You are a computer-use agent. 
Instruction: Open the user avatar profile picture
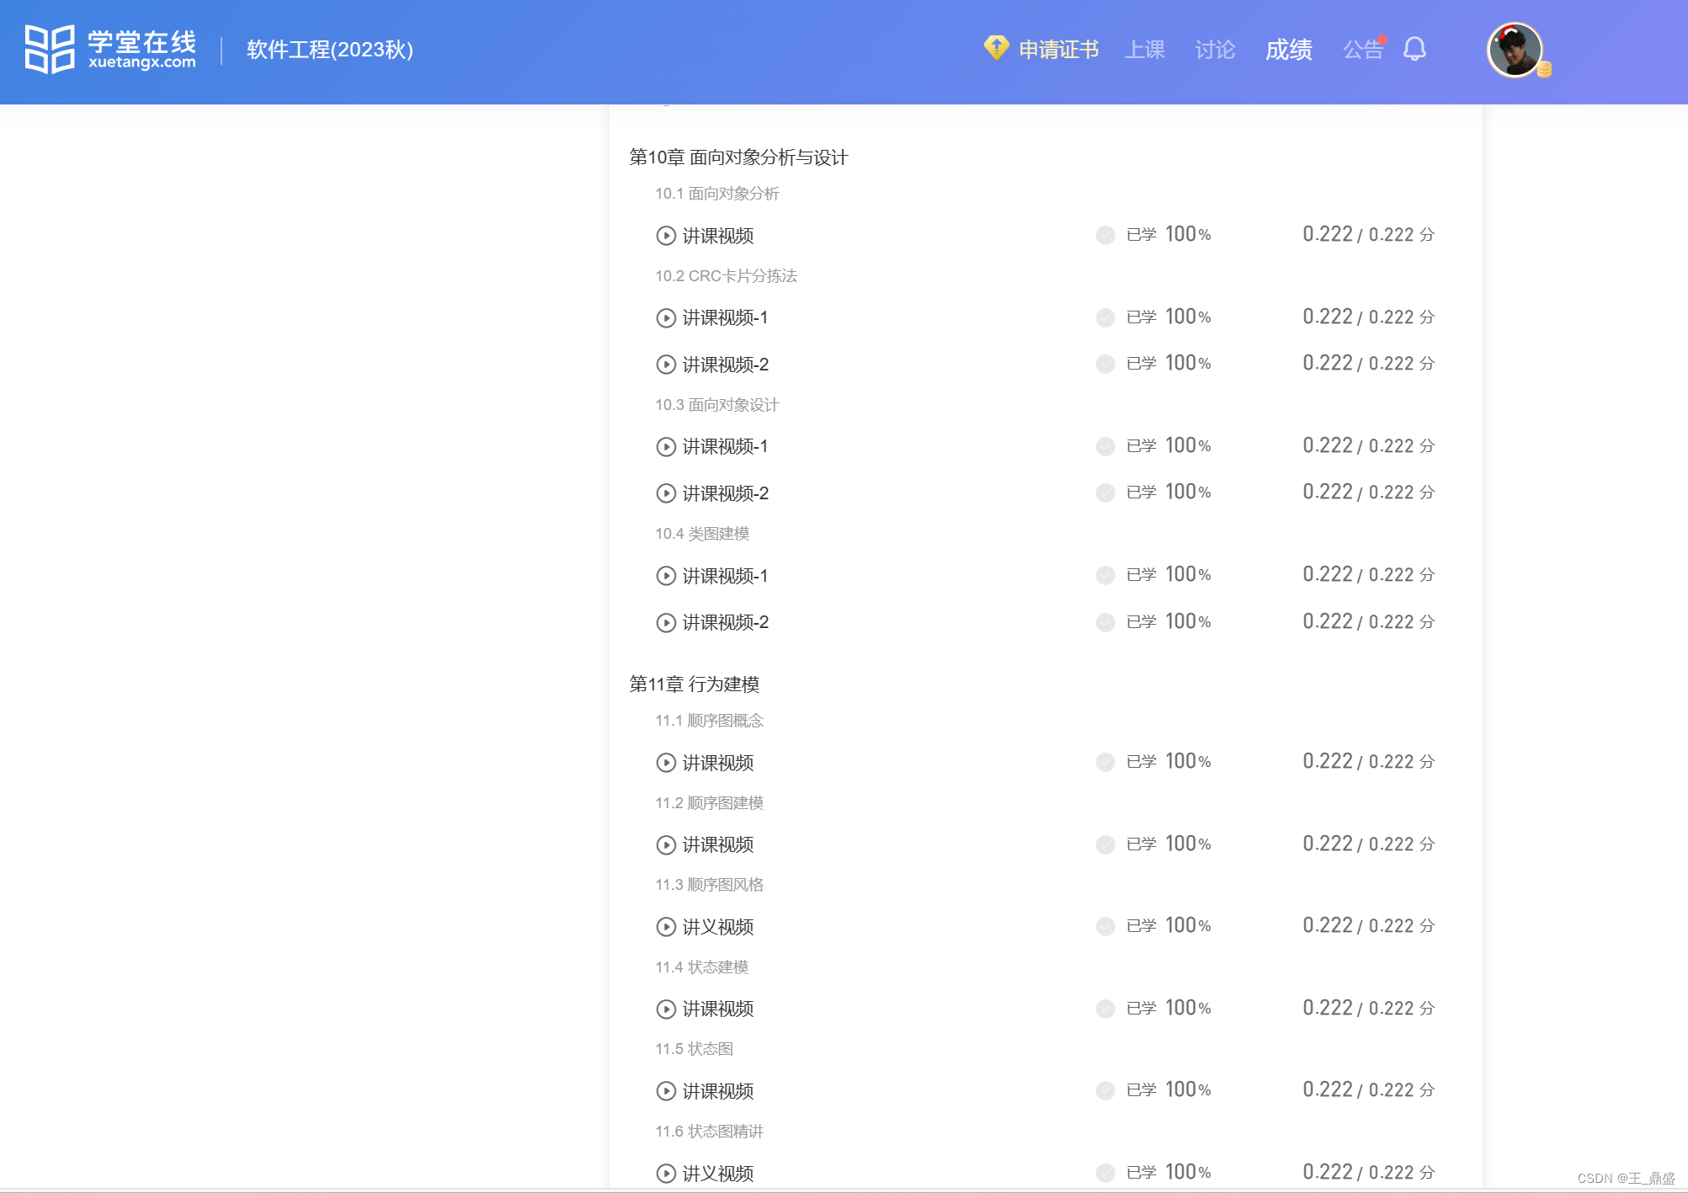[x=1515, y=50]
